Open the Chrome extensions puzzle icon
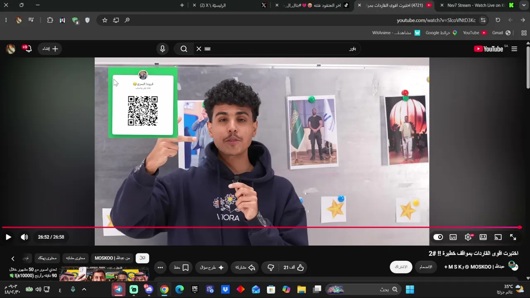Image resolution: width=530 pixels, height=298 pixels. pos(50,20)
